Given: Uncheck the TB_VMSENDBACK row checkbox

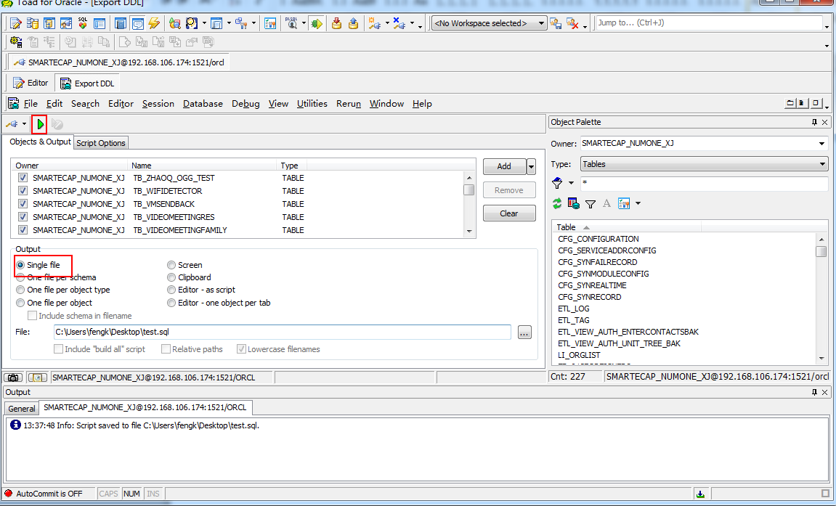Looking at the screenshot, I should coord(23,204).
